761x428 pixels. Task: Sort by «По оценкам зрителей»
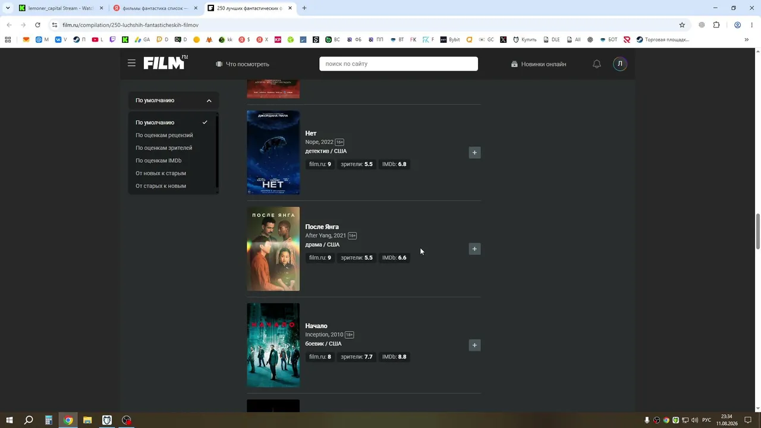pos(164,148)
